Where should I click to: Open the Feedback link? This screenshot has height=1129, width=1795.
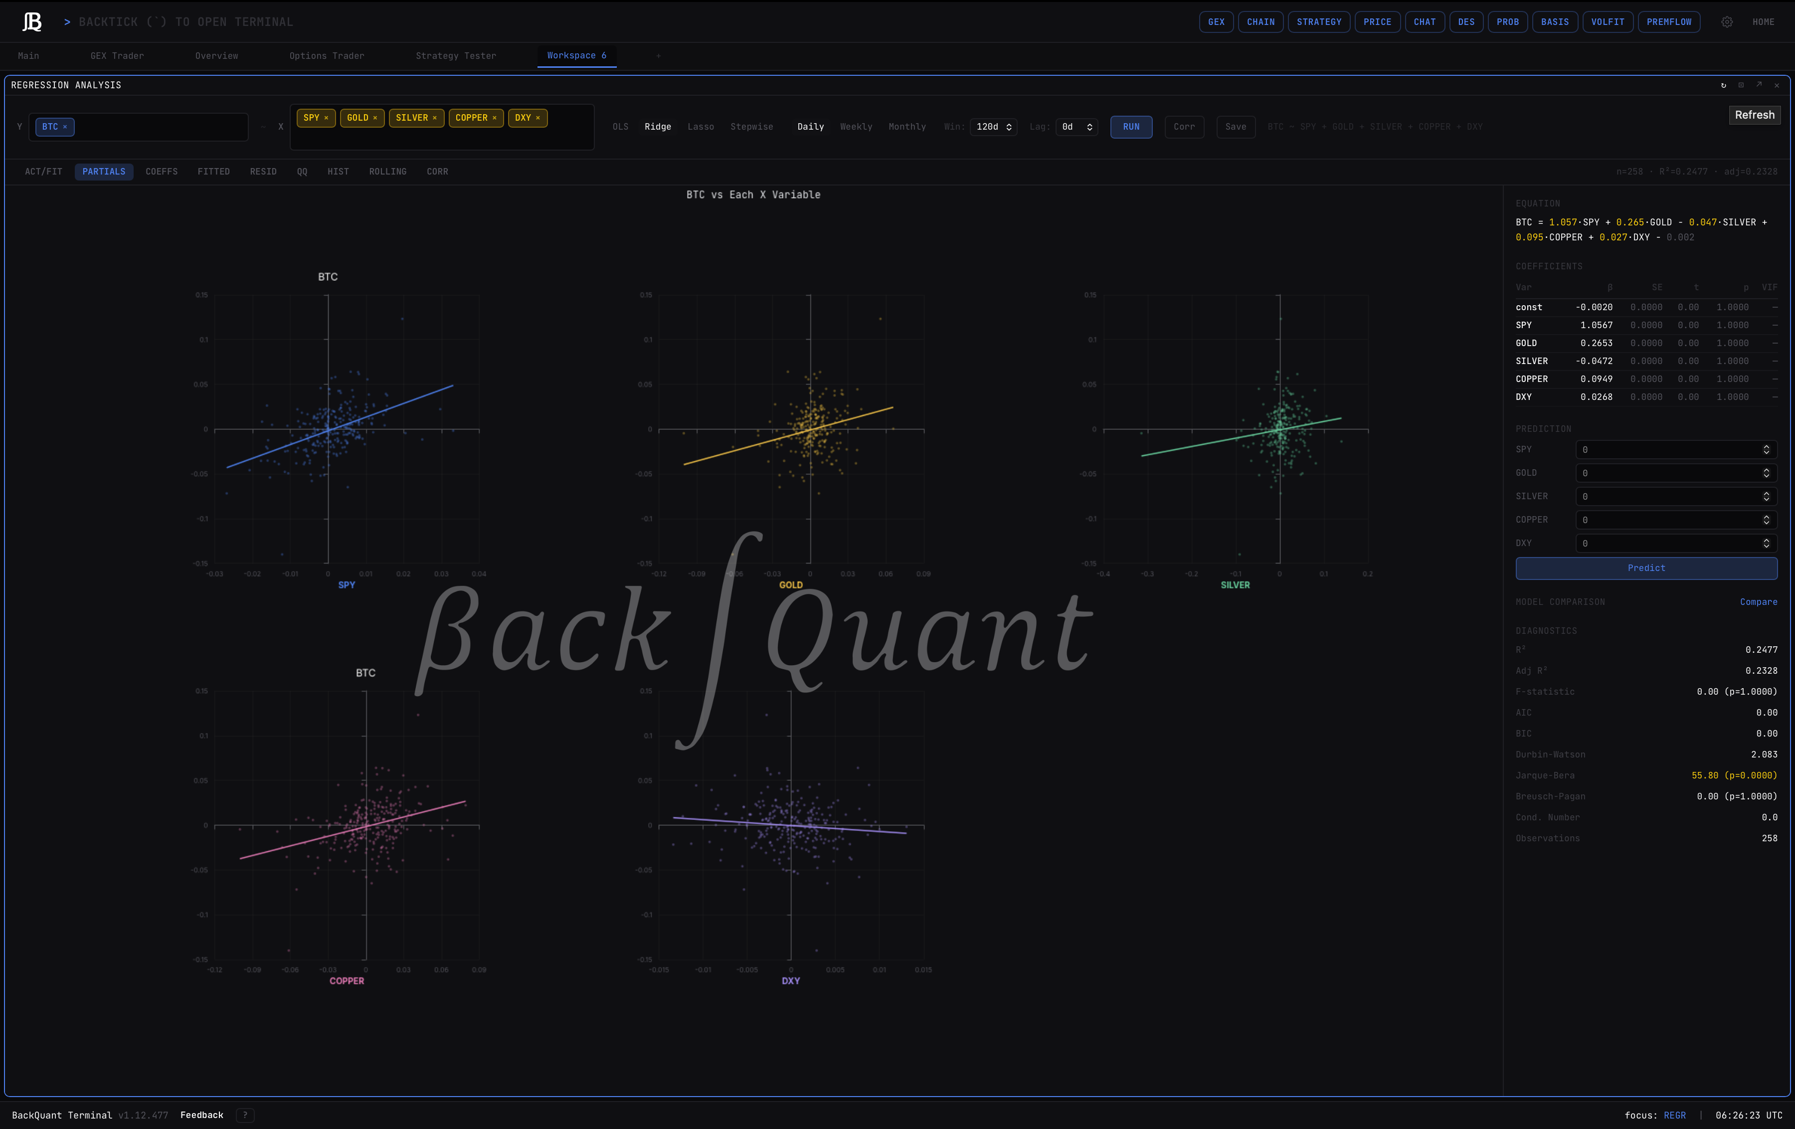pos(202,1116)
